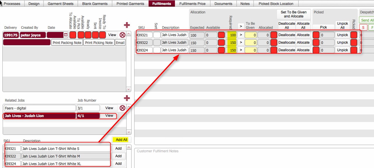374x168 pixels.
Task: Open the calendar picker in the Date field
Action: click(66, 35)
